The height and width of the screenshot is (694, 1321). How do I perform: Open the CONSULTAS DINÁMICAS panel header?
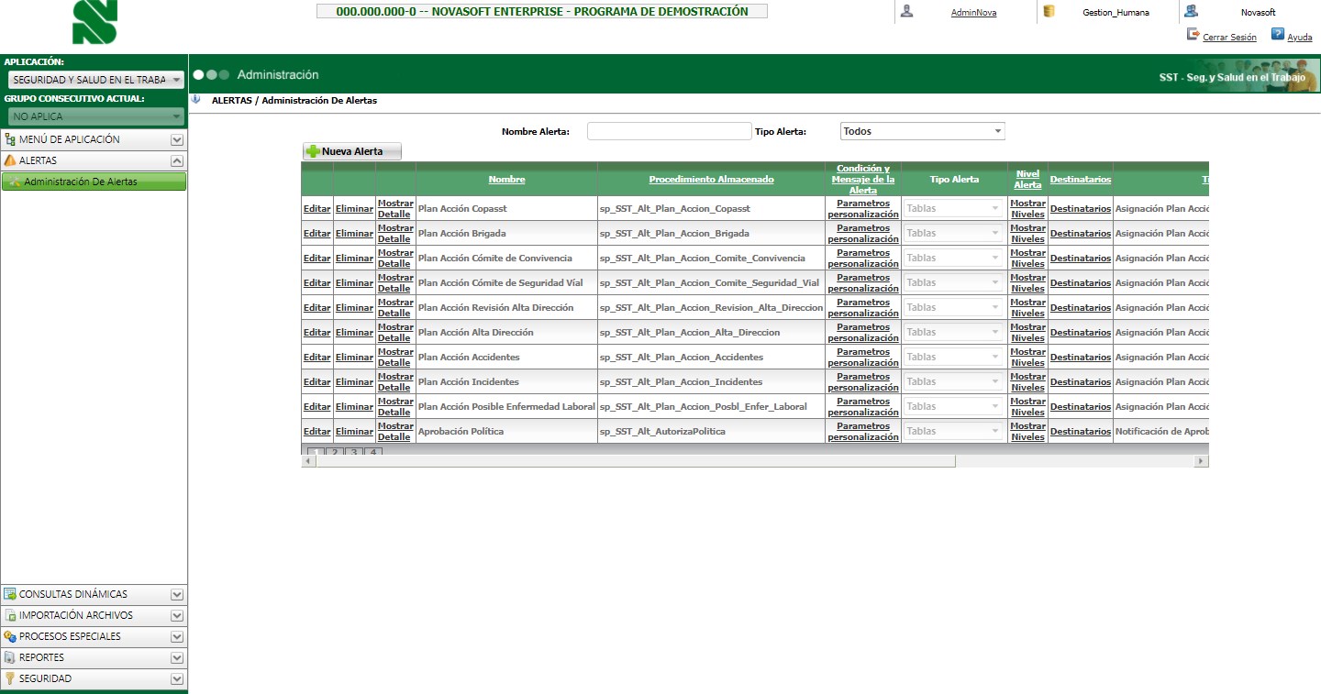tap(94, 594)
